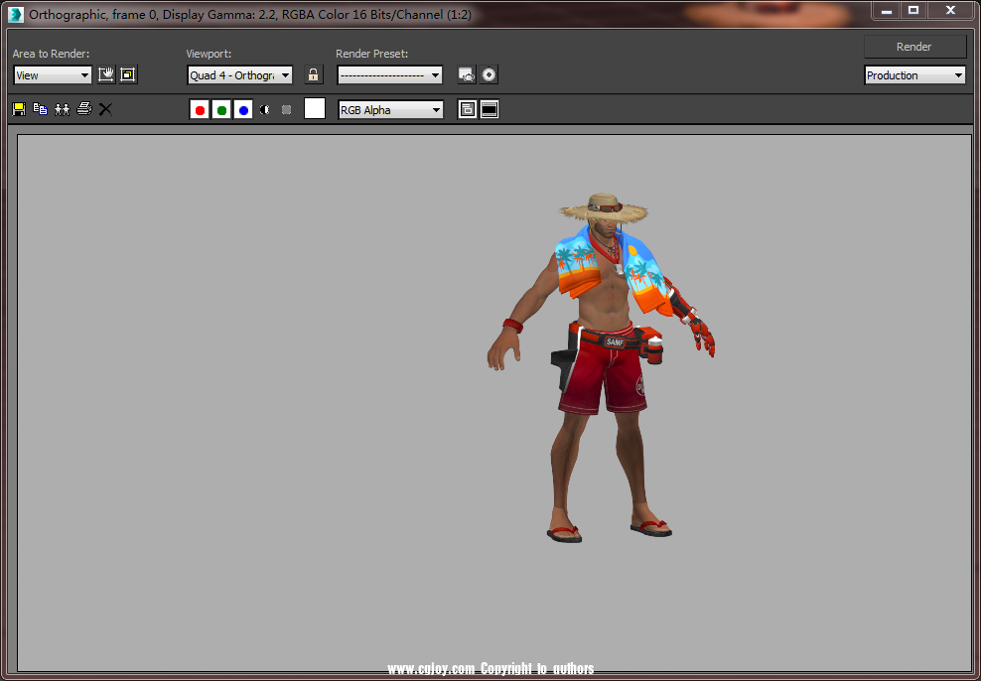Clone the rendered frame window
Screen dimensions: 981x681
tap(62, 109)
